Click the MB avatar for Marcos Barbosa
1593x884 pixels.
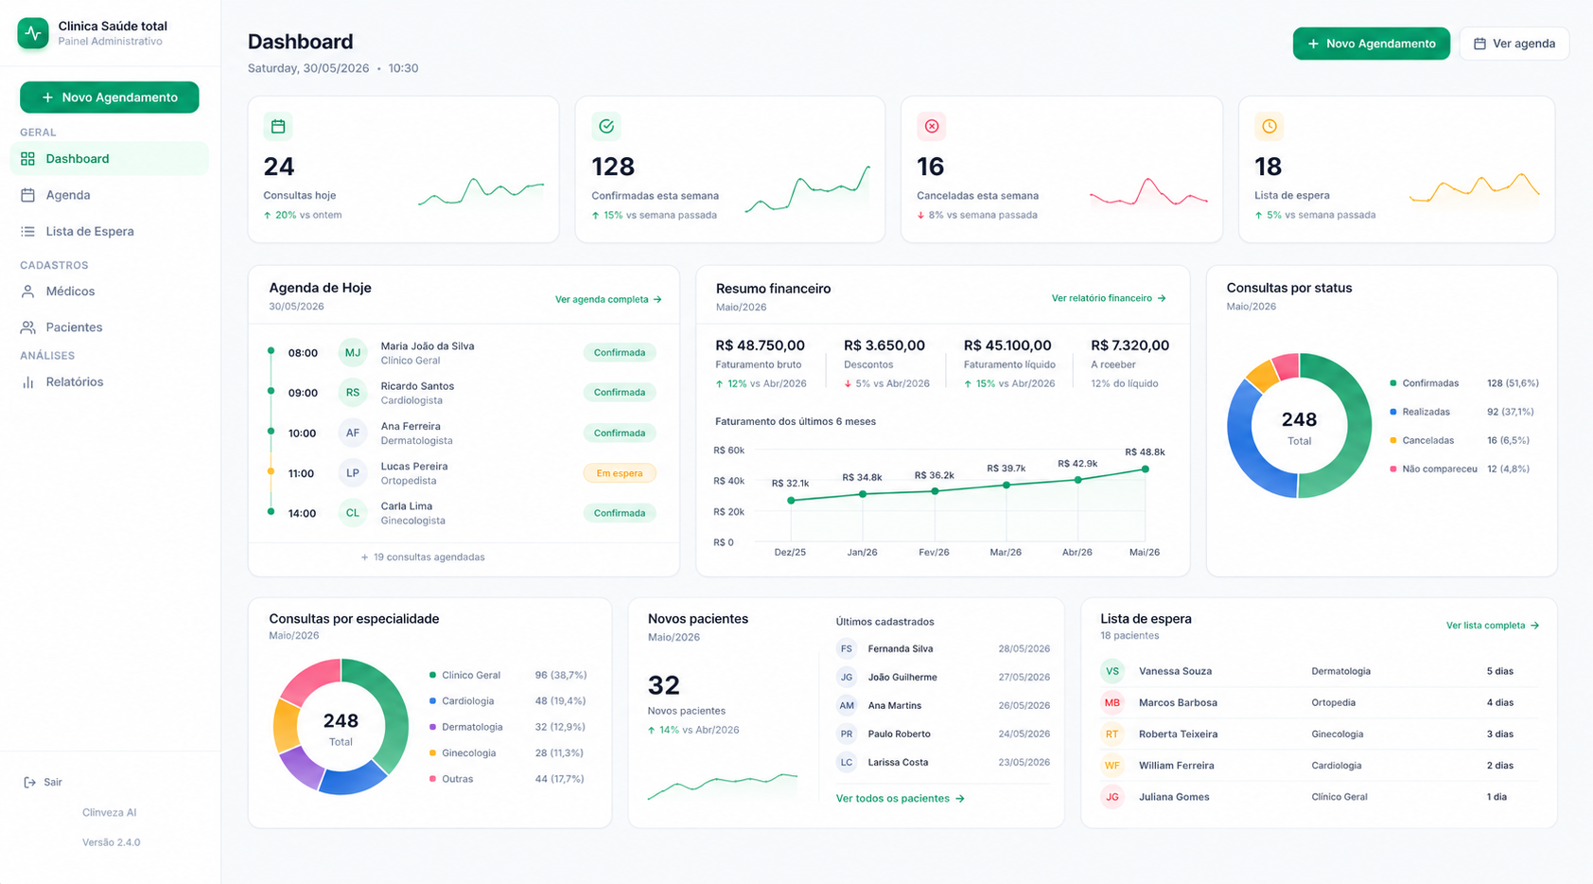pos(1112,703)
